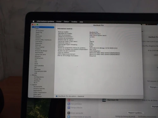Select SAS in the sidebar
Image resolution: width=158 pixels, height=118 pixels.
(x=36, y=62)
